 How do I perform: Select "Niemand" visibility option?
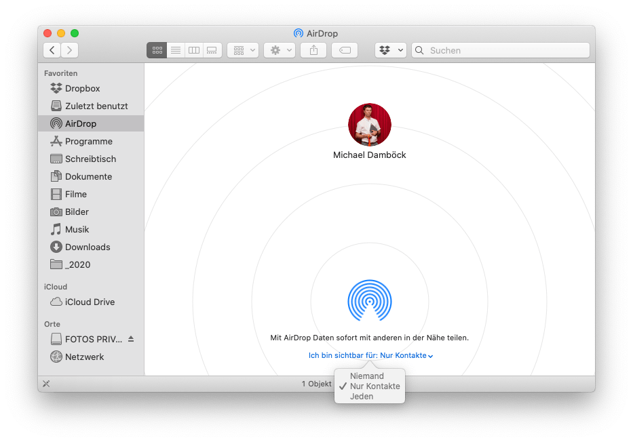(x=366, y=376)
